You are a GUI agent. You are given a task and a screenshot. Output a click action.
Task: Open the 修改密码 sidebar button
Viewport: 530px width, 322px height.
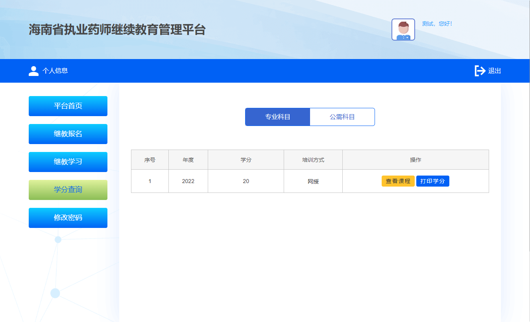(68, 218)
